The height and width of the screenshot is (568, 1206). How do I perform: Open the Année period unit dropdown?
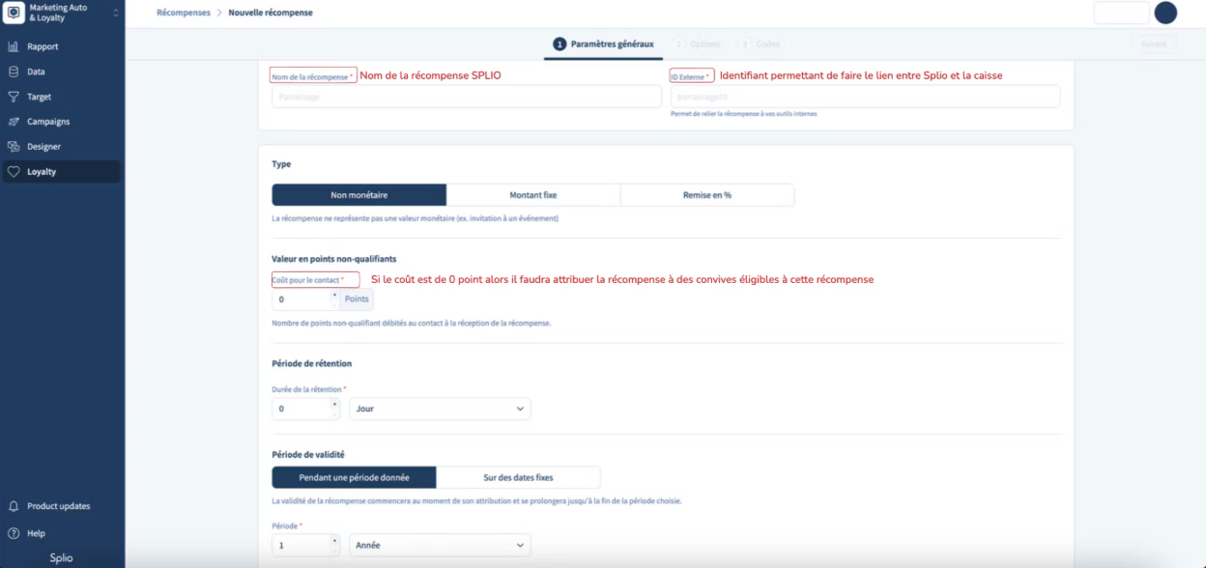pyautogui.click(x=439, y=546)
